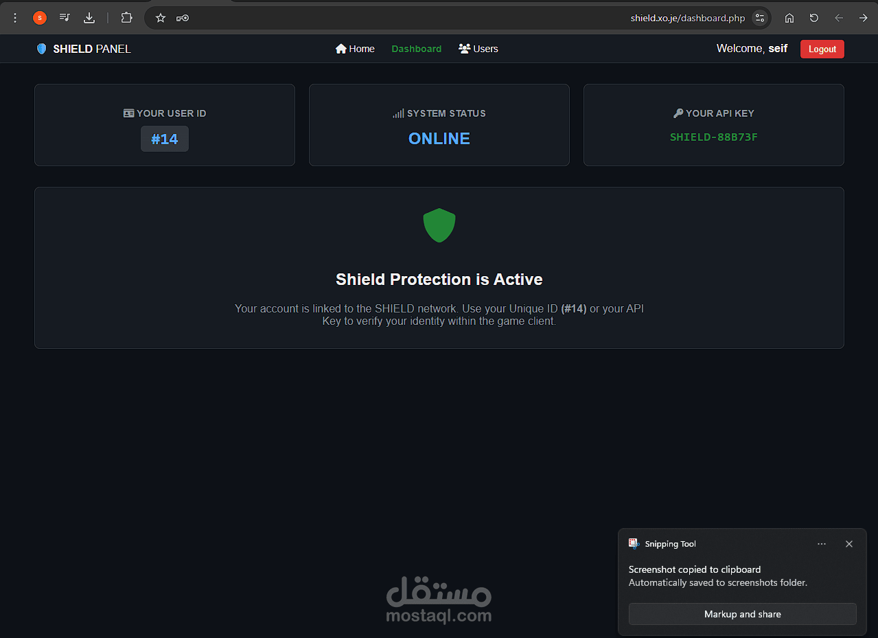878x638 pixels.
Task: Click the account linked description paragraph
Action: click(x=439, y=315)
